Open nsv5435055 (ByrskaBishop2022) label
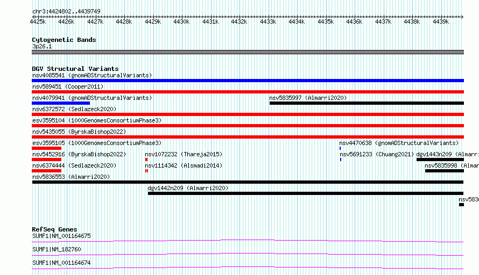The height and width of the screenshot is (275, 479). (x=79, y=132)
